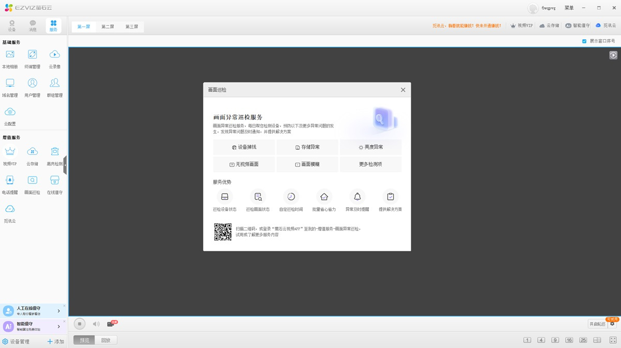Open the 菜单 menu
Viewport: 621px width, 348px height.
pyautogui.click(x=569, y=8)
